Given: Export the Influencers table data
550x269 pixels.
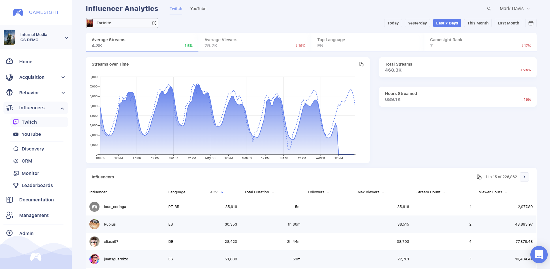Looking at the screenshot, I should [479, 177].
